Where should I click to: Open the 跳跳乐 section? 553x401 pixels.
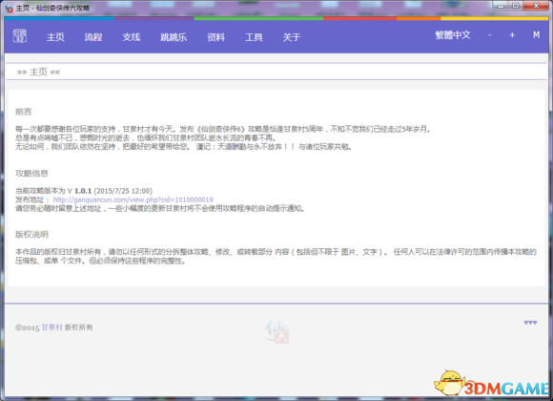click(x=174, y=37)
